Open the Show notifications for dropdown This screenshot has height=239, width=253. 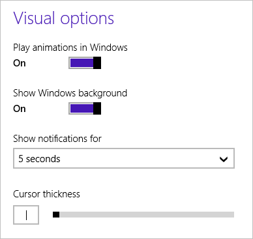point(124,158)
